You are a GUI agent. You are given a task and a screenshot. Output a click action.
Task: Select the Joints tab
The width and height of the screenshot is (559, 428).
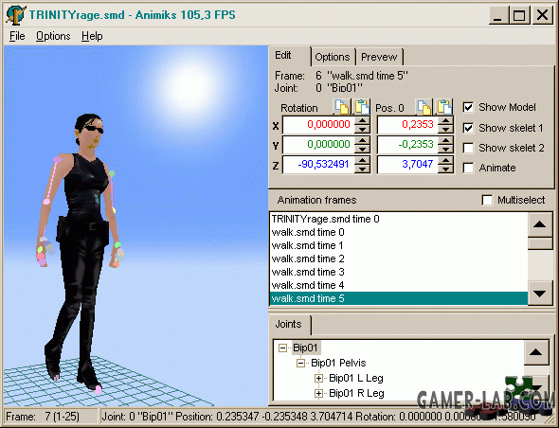coord(290,324)
